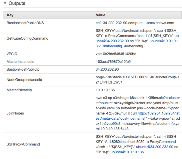The image size is (182, 159).
Task: Open ubuntu@10.0.19.135 link in SSHProxyCommand
Action: (x=127, y=152)
